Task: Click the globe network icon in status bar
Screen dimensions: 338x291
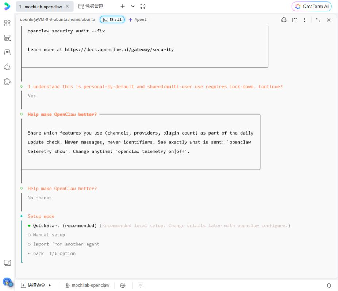Action: (123, 285)
